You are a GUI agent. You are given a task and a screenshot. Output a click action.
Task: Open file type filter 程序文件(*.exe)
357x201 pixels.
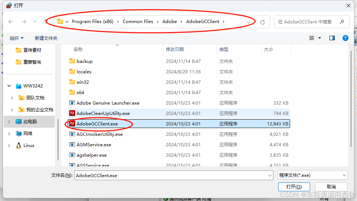tap(313, 175)
